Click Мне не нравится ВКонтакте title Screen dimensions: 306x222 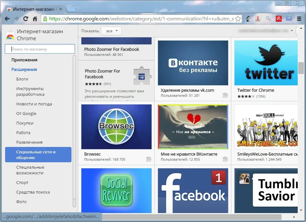click(189, 154)
